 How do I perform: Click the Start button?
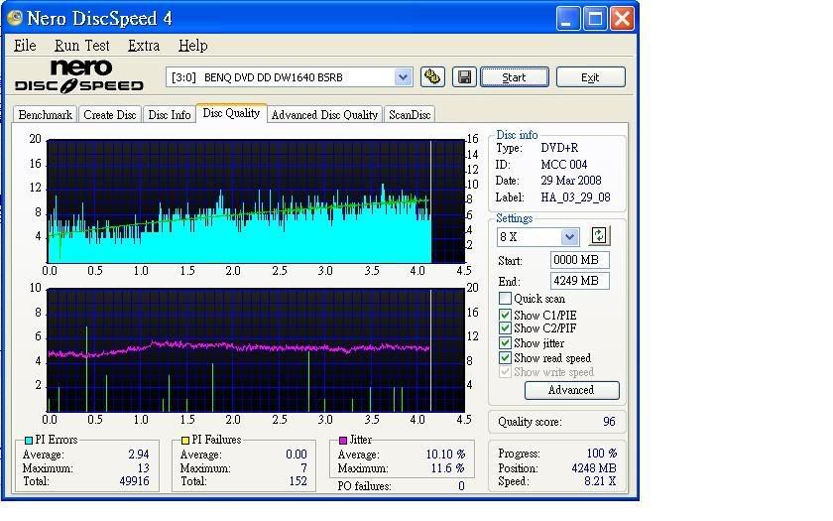515,77
